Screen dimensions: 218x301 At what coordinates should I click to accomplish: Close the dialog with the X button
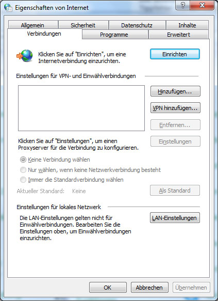202,5
